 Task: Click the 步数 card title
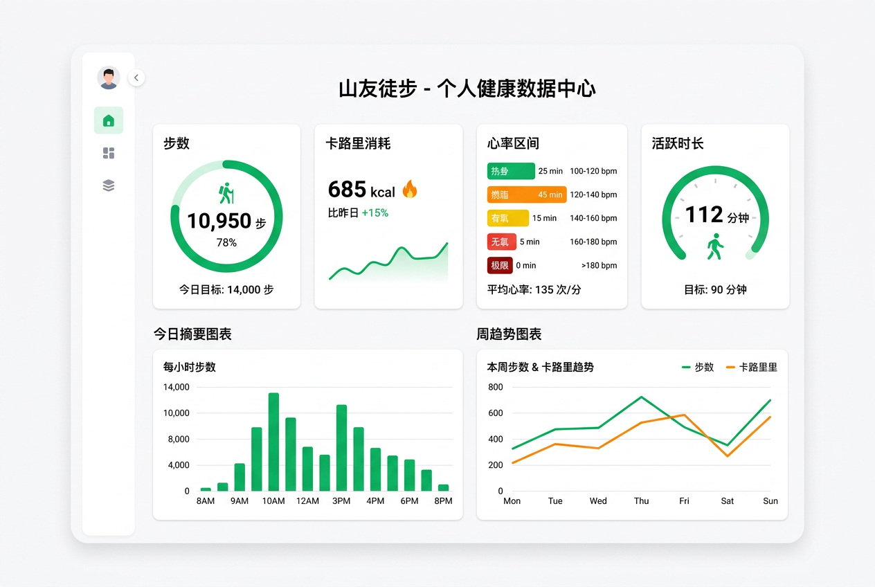point(177,143)
